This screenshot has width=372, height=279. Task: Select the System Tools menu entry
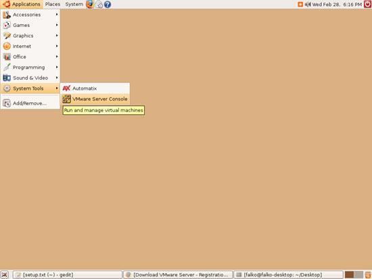coord(30,88)
